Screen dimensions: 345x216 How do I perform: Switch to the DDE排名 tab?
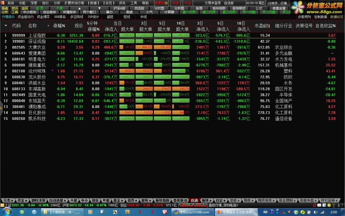[60, 17]
